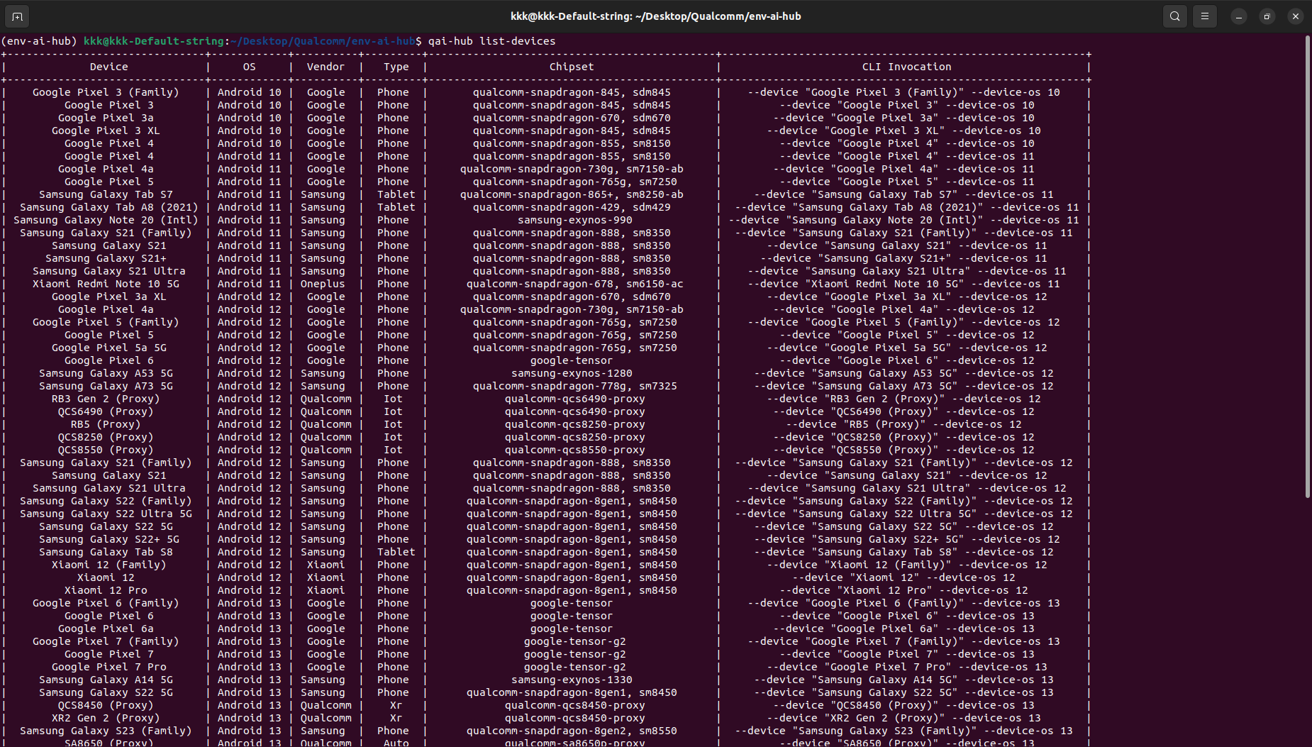This screenshot has width=1312, height=747.
Task: Click the Device column header
Action: click(x=109, y=67)
